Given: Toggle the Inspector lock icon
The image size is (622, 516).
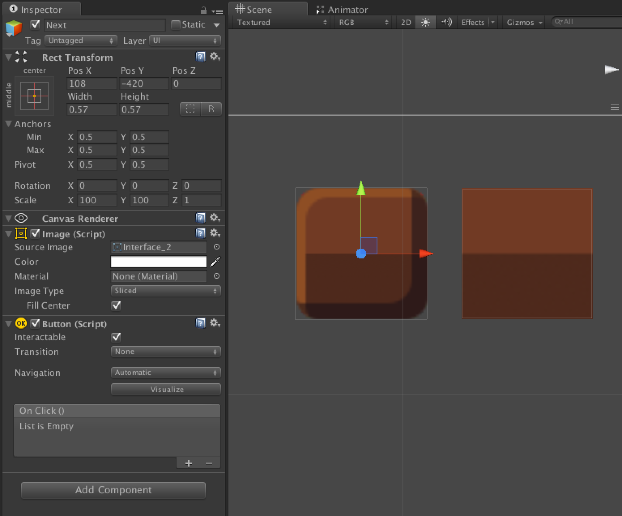Looking at the screenshot, I should coord(204,10).
